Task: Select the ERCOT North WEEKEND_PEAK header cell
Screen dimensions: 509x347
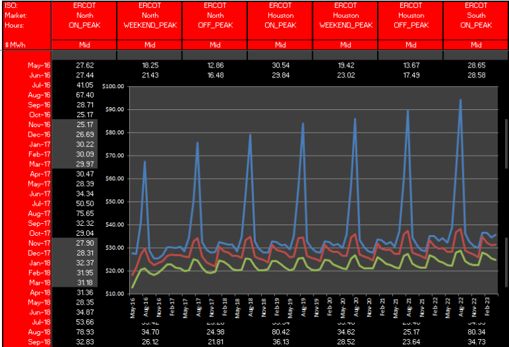Action: (x=150, y=15)
